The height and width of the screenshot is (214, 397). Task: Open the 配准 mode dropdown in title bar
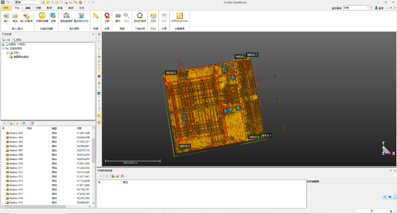[39, 2]
